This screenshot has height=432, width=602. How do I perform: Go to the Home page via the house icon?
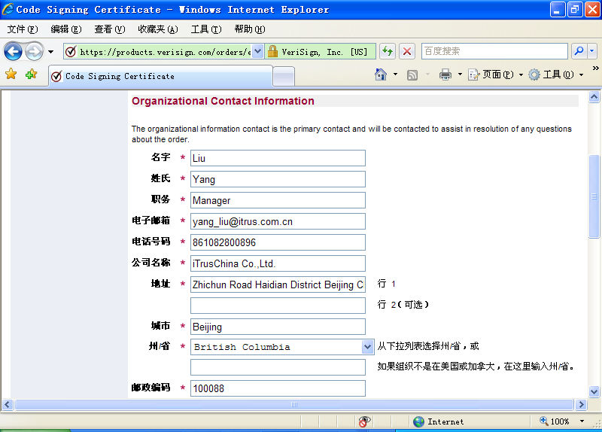tap(382, 75)
